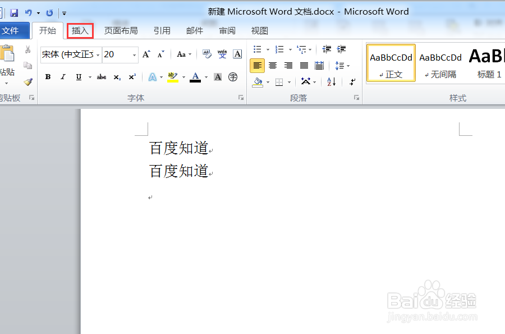Click the Cut scissors icon
Screen dimensions: 505x334
click(x=27, y=49)
